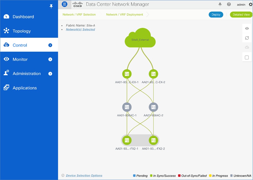This screenshot has width=253, height=180.
Task: Open the settings gear icon
Action: tap(250, 5)
